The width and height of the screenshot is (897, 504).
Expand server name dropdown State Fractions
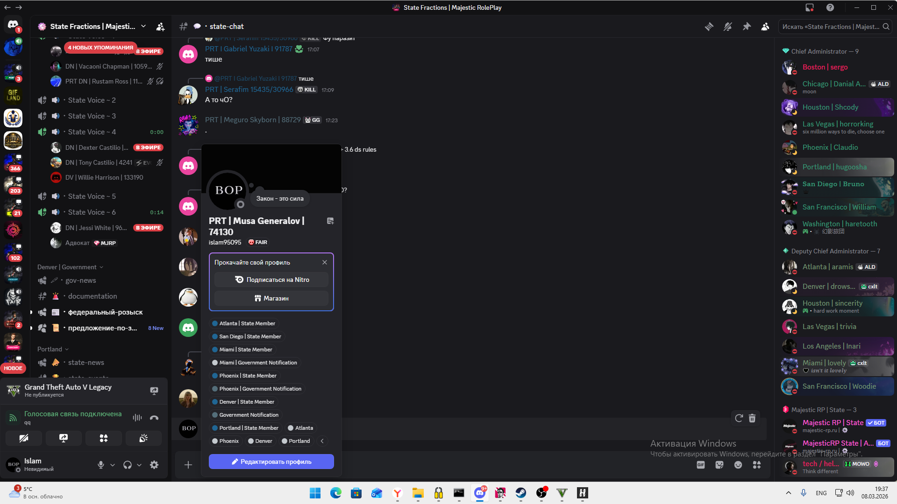pos(143,27)
